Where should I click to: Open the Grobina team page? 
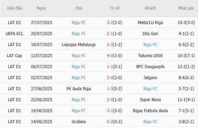coord(79,122)
